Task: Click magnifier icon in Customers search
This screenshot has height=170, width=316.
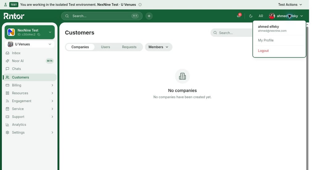Action: 215,33
